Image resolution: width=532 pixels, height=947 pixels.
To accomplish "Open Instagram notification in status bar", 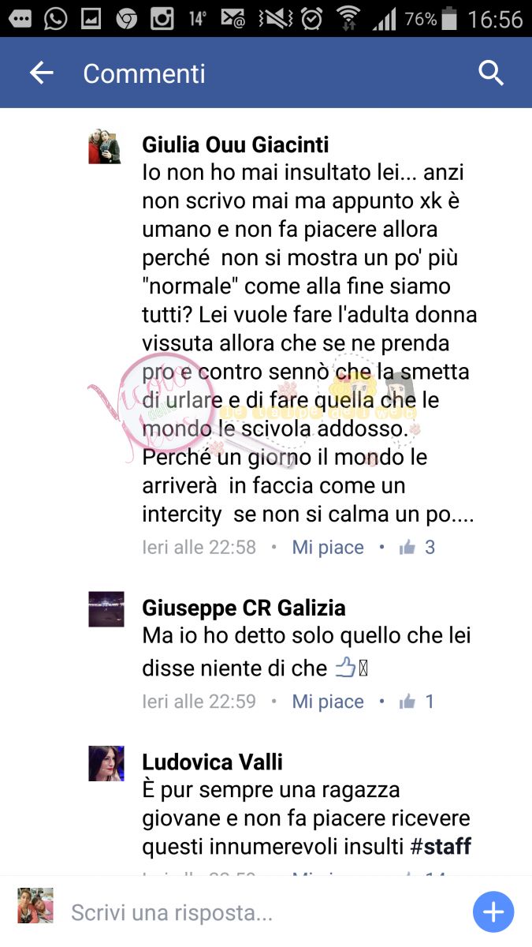I will 162,19.
